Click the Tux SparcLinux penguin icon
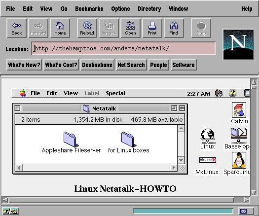The width and height of the screenshot is (259, 216). coord(239,160)
